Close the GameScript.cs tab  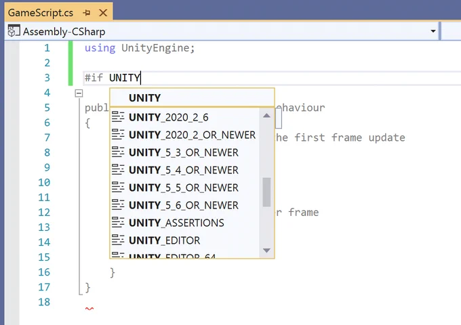103,13
